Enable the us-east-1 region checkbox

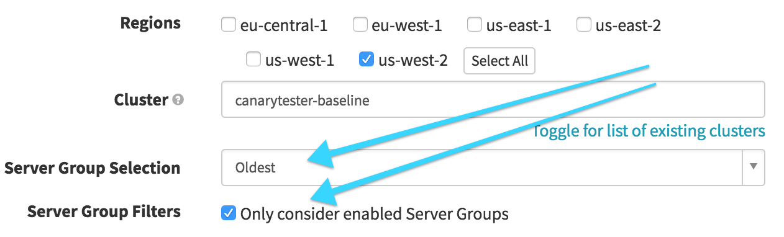click(x=474, y=25)
